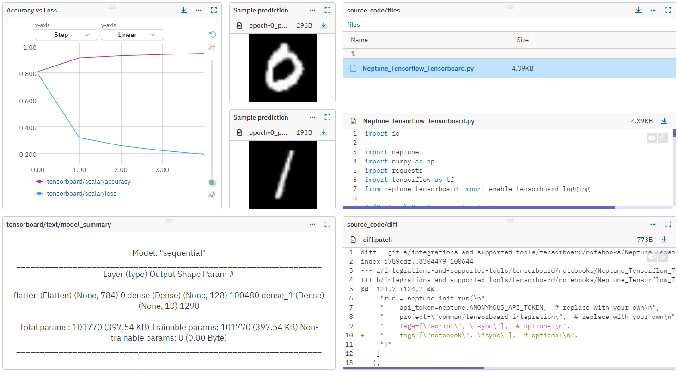Open the y-axis Linear scale dropdown
The width and height of the screenshot is (678, 372).
click(132, 35)
